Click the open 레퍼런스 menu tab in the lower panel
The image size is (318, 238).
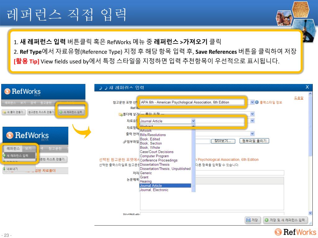(13, 148)
